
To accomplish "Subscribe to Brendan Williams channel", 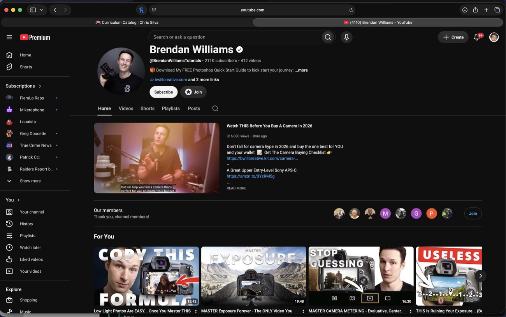I will [x=163, y=92].
